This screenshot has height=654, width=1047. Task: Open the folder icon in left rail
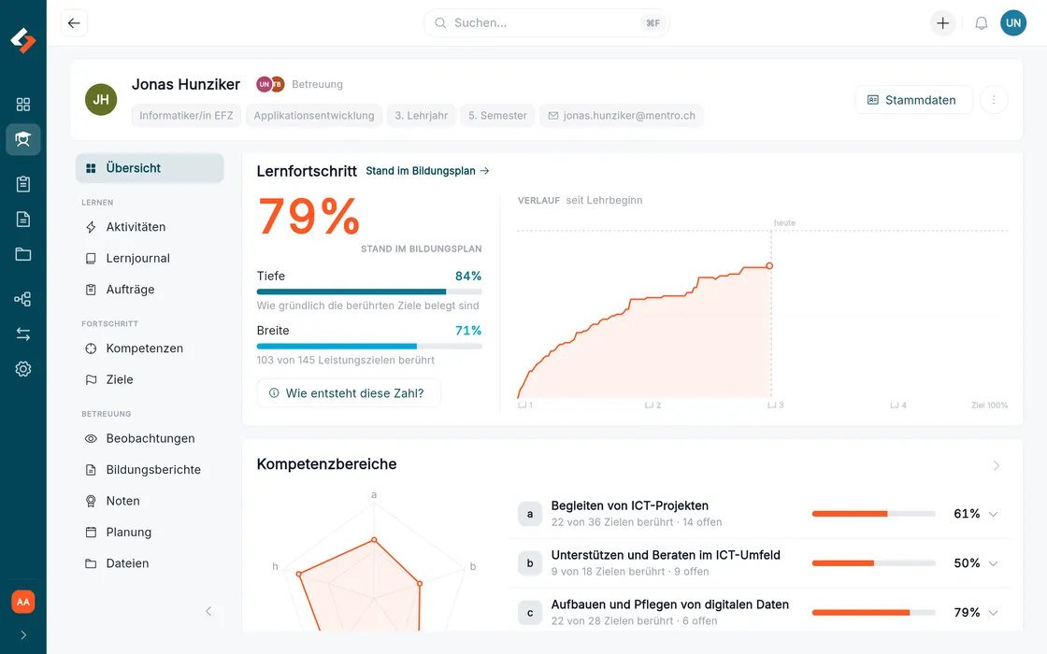(22, 254)
